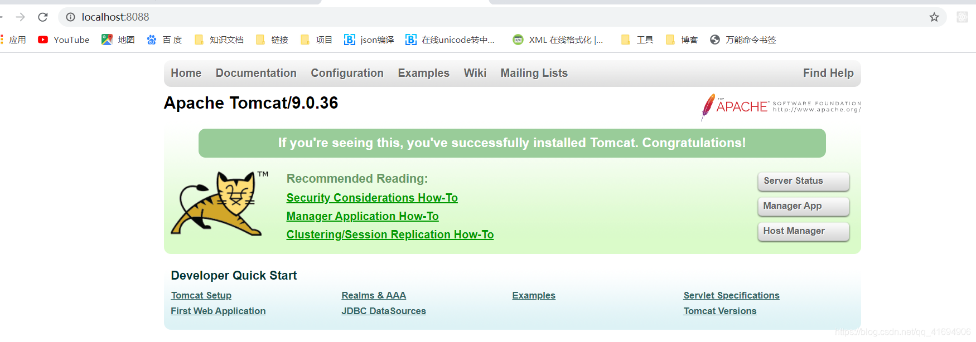Open the 工具 bookmark folder

pos(637,40)
